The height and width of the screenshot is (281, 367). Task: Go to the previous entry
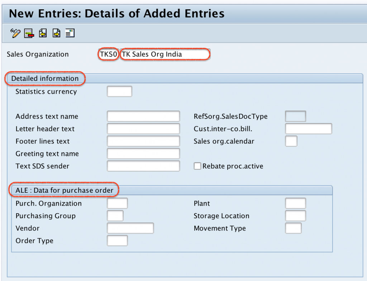[x=43, y=33]
